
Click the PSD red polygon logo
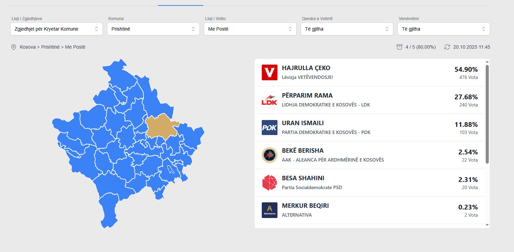tap(269, 183)
